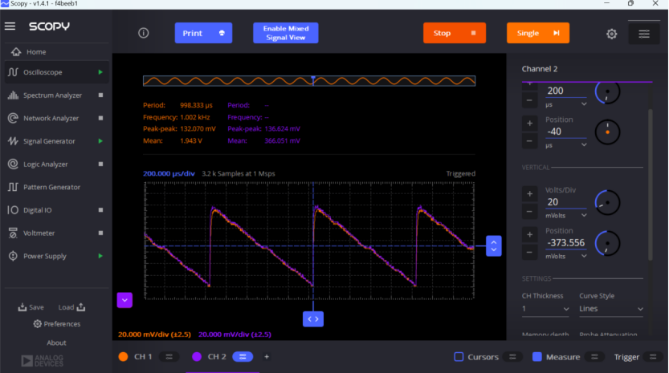The image size is (669, 373).
Task: Click vertical Position field showing -373.556
Action: click(565, 242)
